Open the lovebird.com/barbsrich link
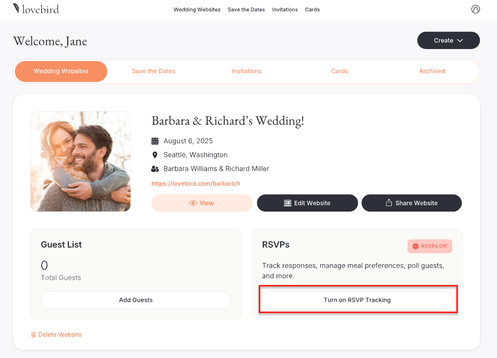497x358 pixels. pos(196,184)
